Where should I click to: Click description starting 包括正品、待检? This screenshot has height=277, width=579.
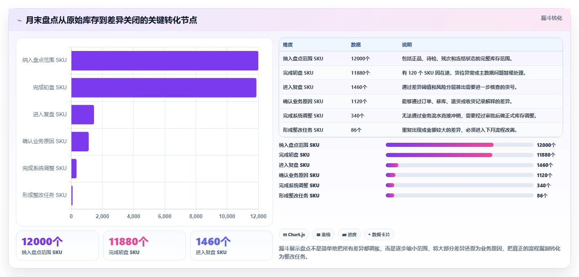(457, 59)
